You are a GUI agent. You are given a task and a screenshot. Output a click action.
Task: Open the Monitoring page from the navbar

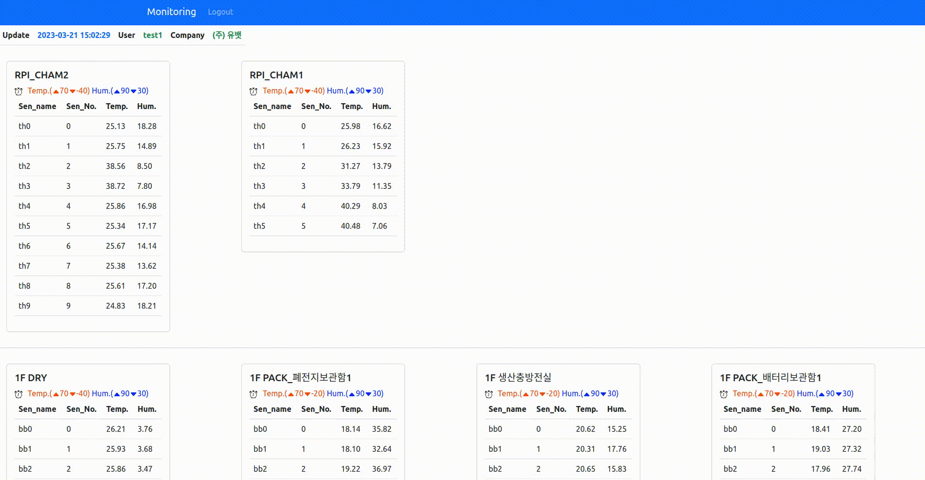[171, 12]
